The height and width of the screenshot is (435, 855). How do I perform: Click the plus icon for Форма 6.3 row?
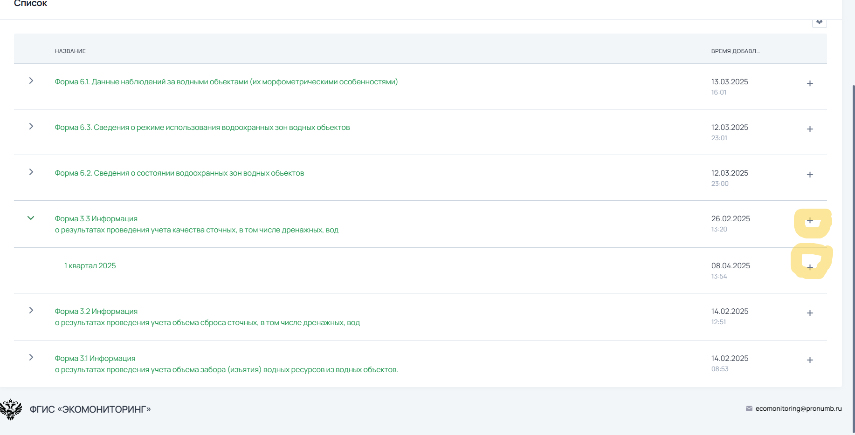coord(810,129)
